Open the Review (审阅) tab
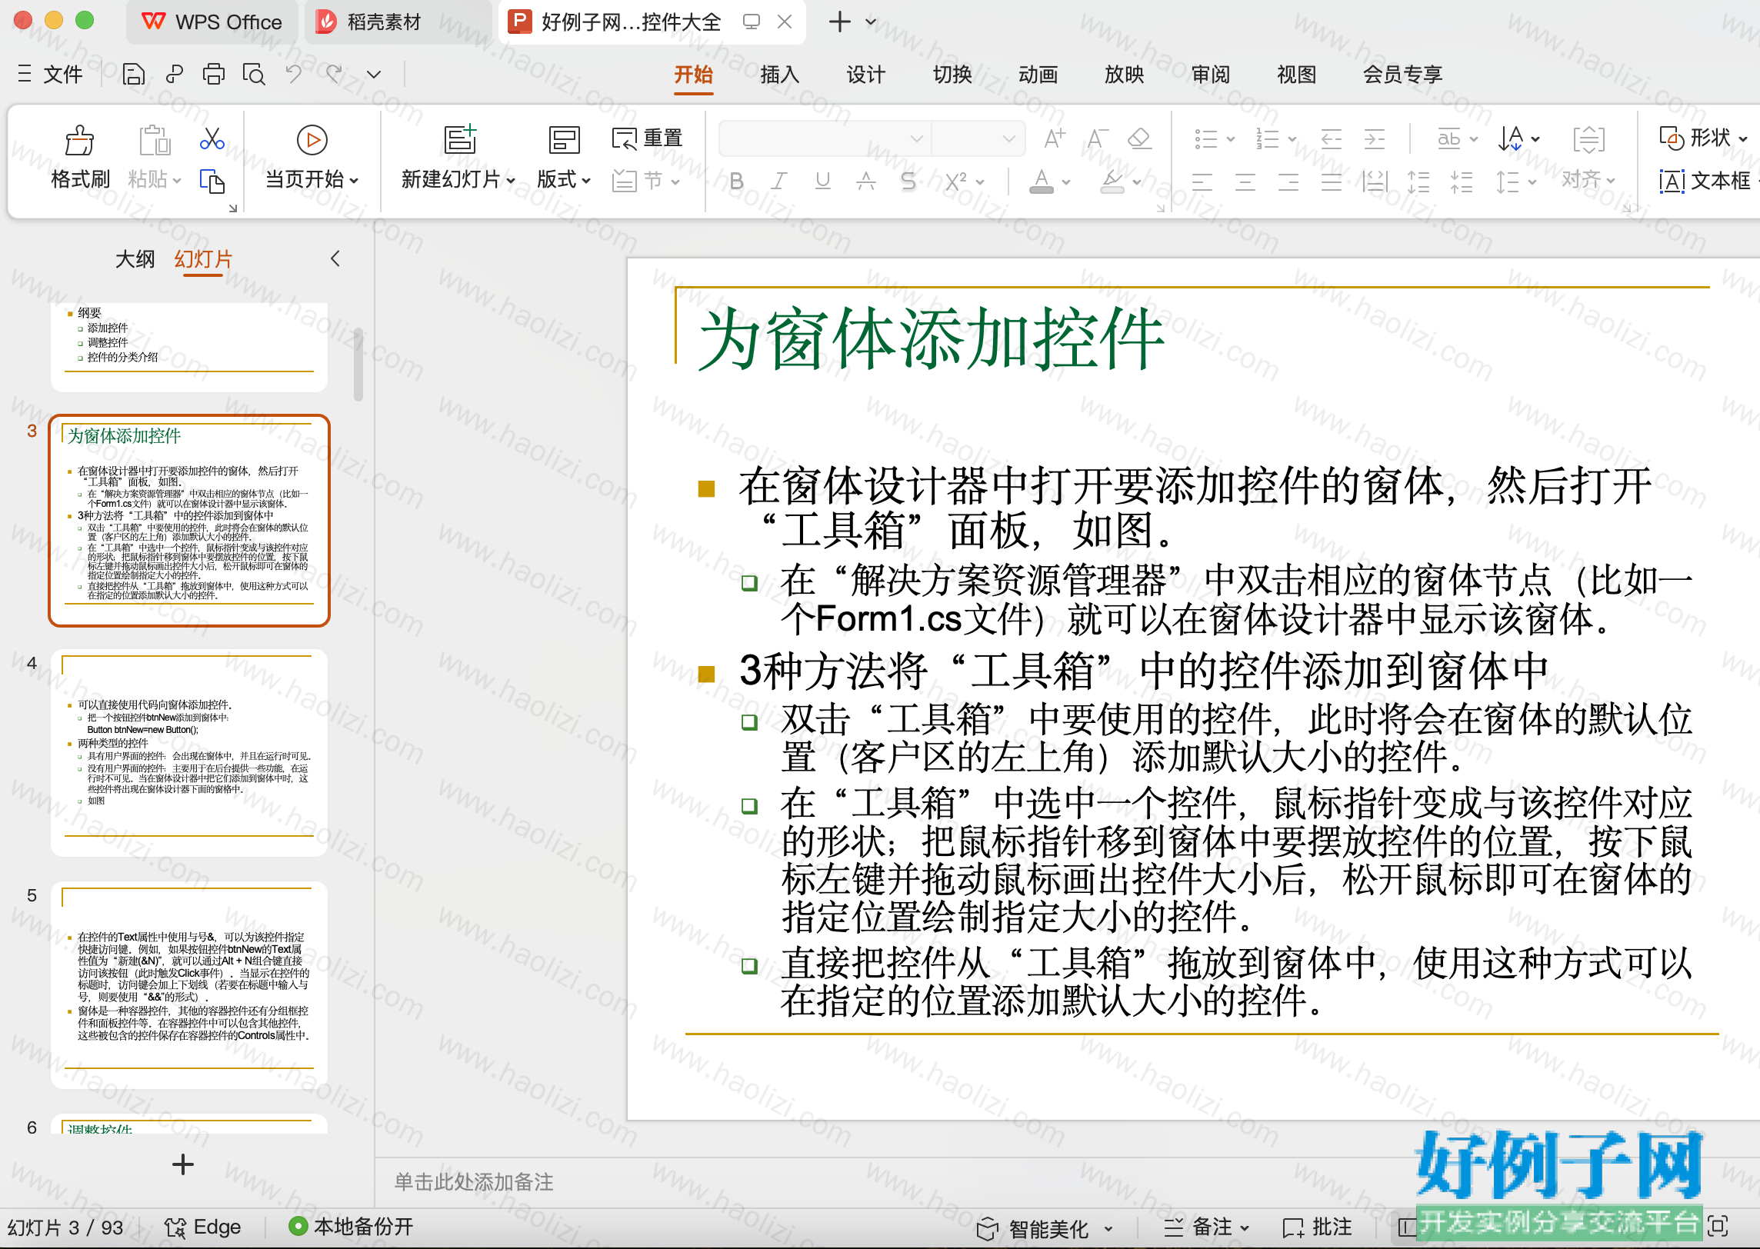1760x1249 pixels. tap(1210, 75)
